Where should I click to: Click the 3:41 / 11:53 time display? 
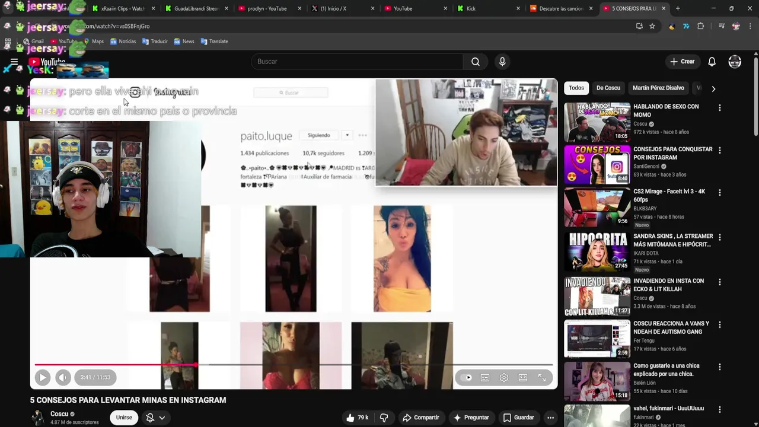(x=95, y=377)
